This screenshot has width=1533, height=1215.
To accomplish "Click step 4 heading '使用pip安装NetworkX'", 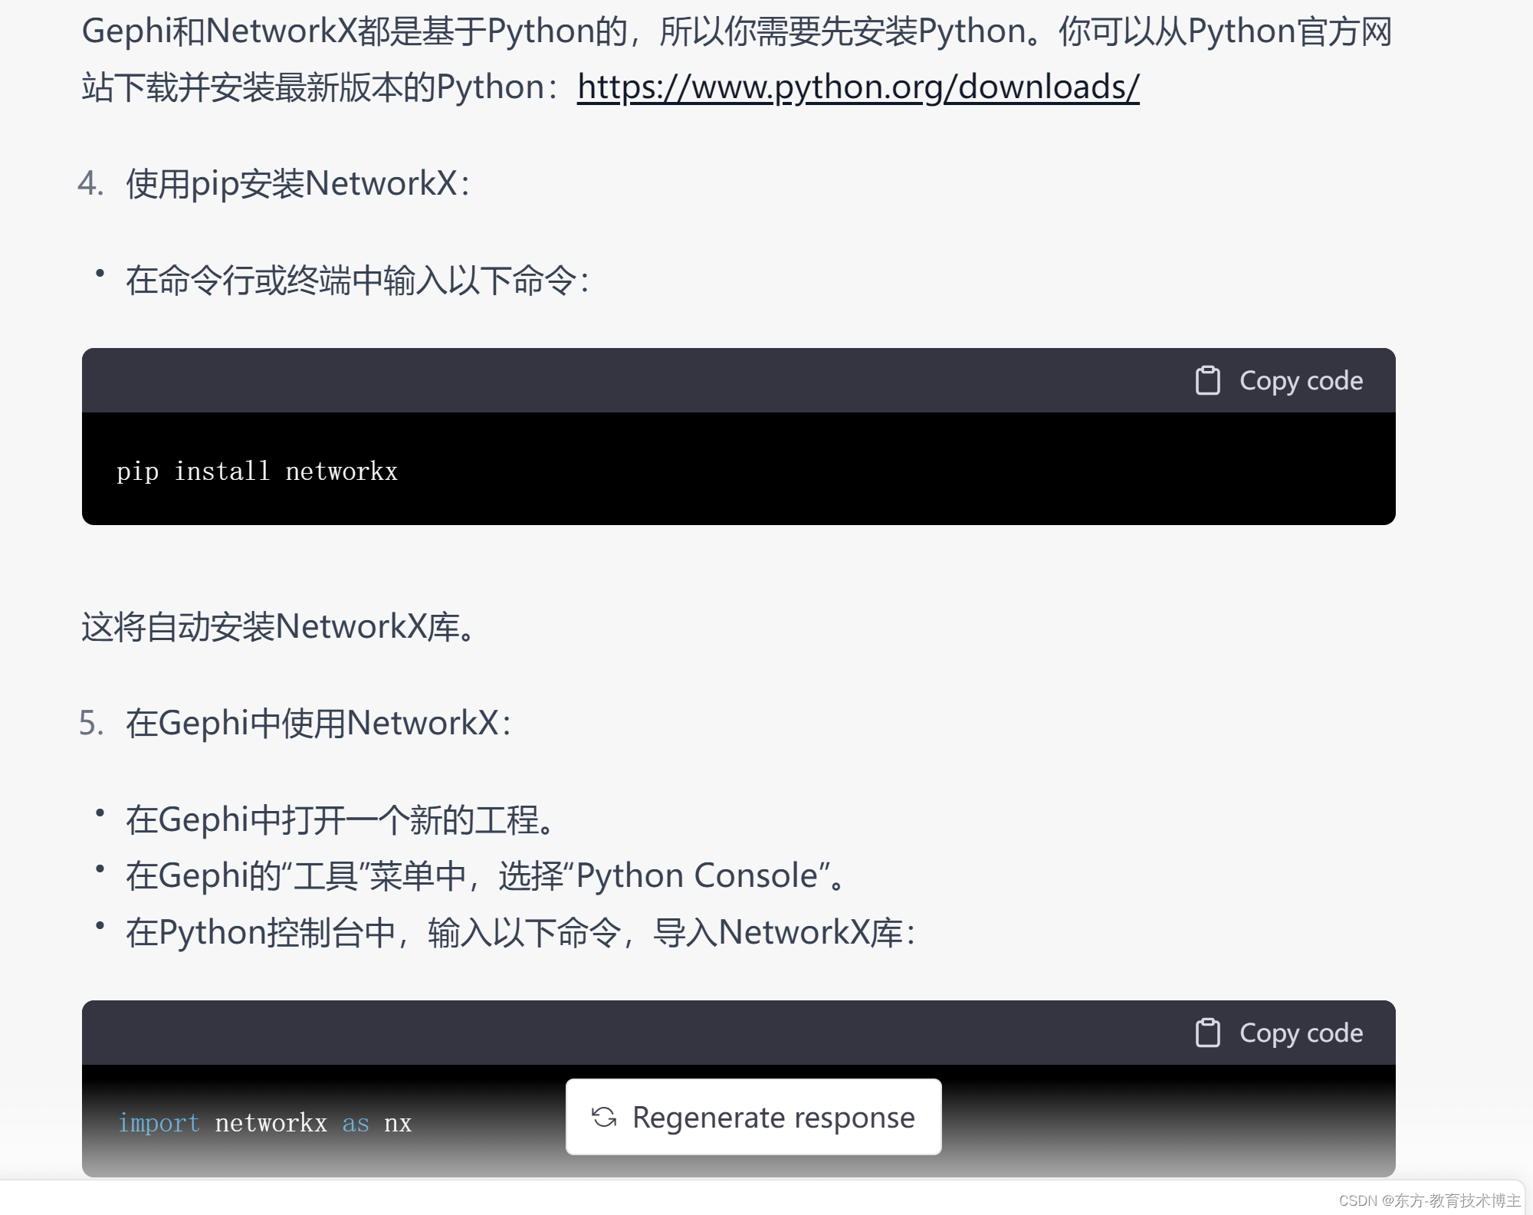I will [x=297, y=184].
